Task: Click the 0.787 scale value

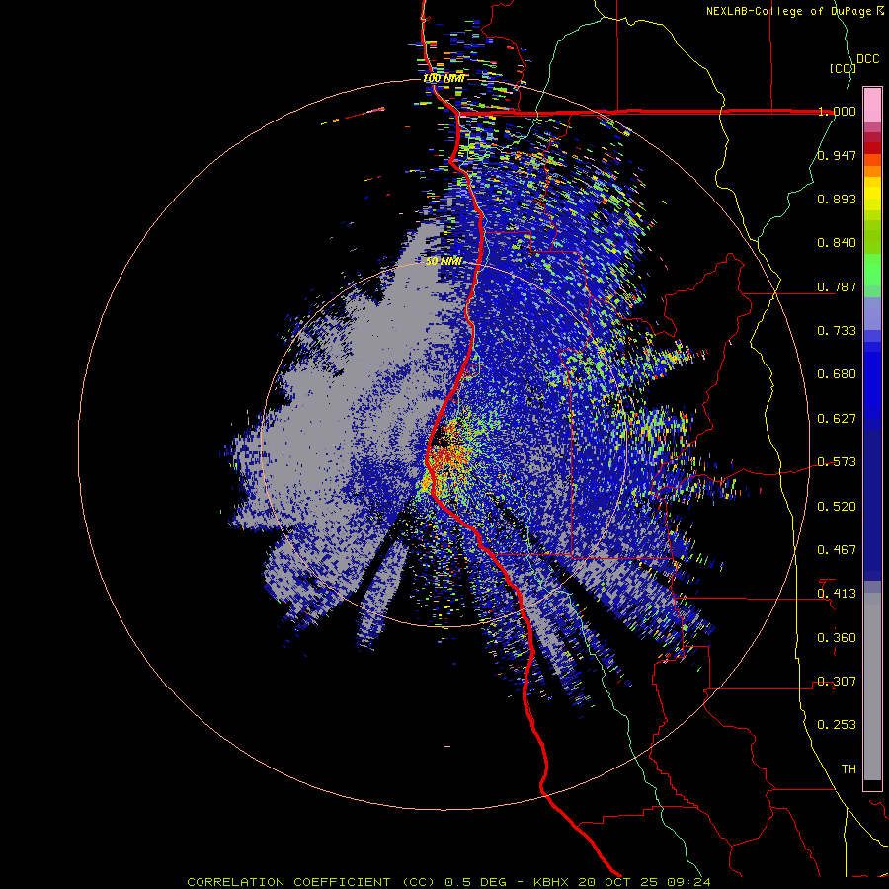Action: click(x=837, y=286)
